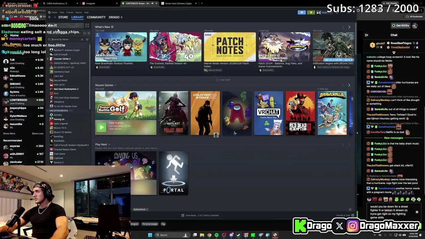Viewport: 425px width, 239px height.
Task: Open the VRChat recent game tile
Action: pos(269,113)
